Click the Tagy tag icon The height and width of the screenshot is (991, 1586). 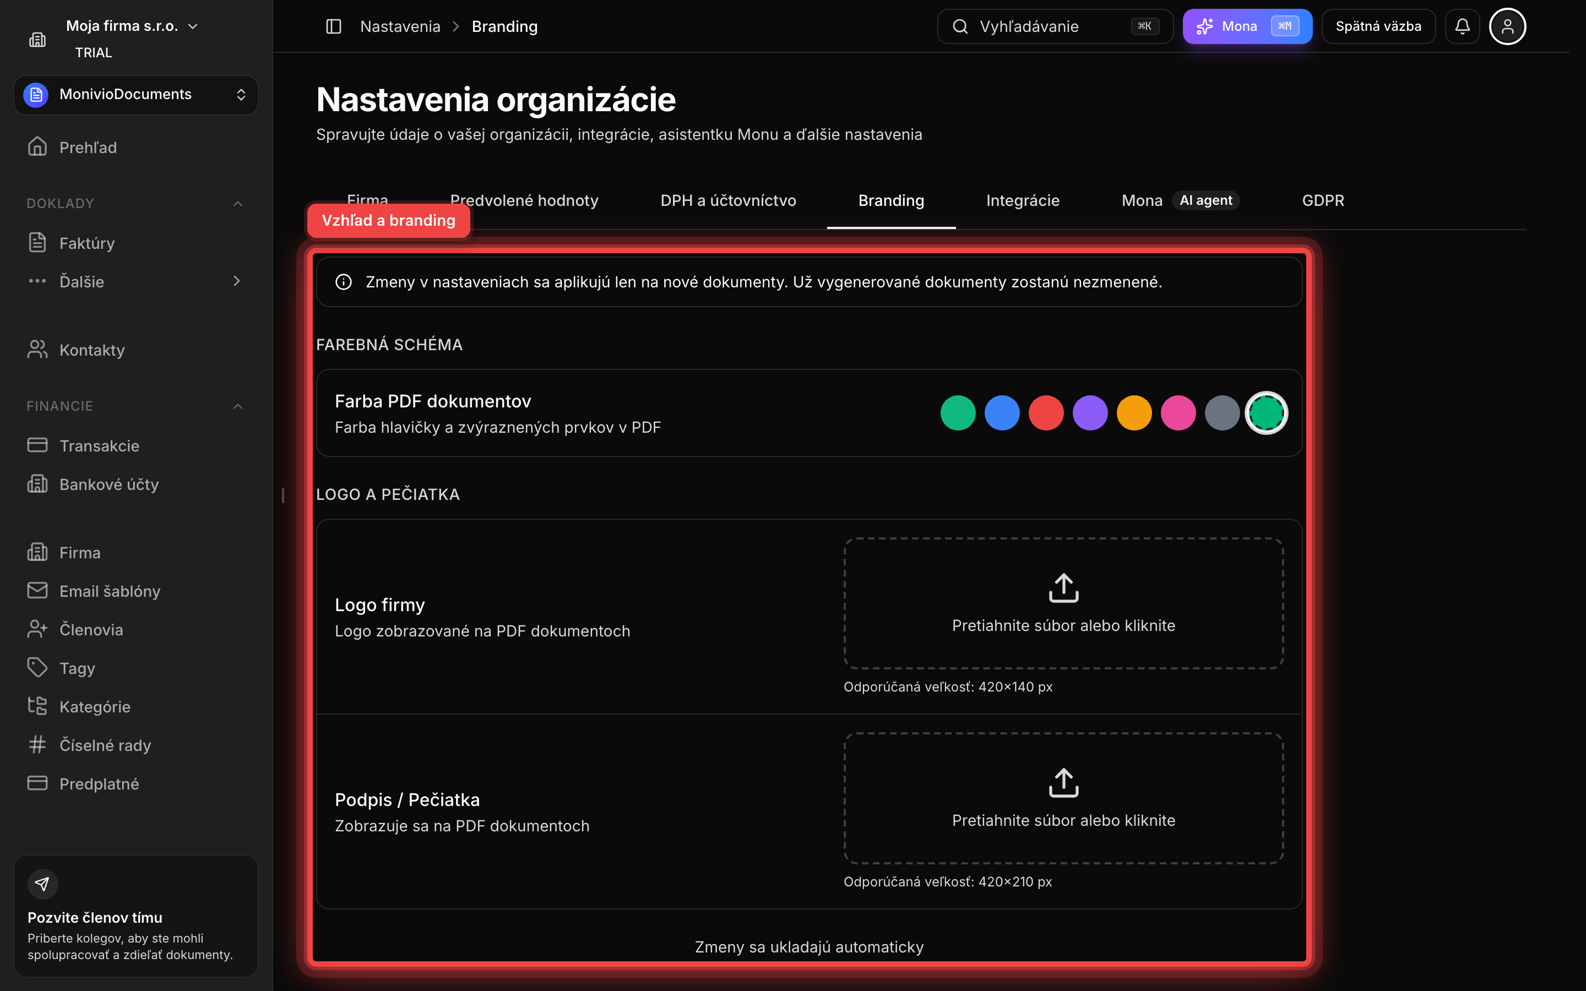point(37,668)
